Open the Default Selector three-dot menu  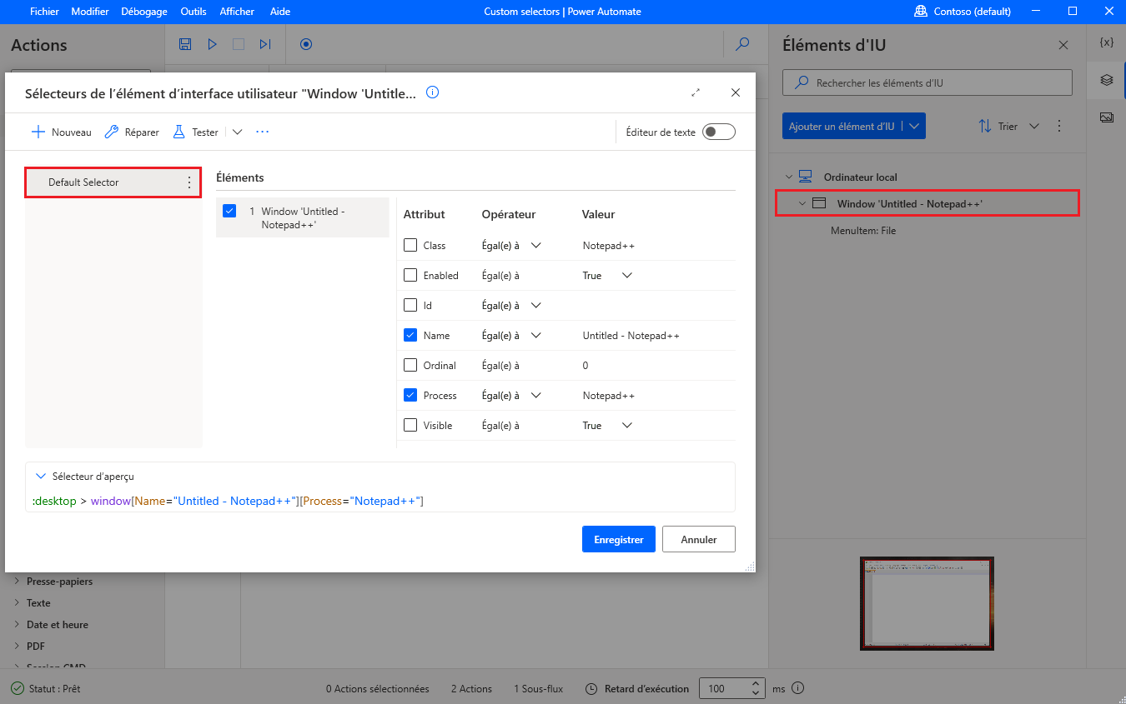[x=189, y=182]
